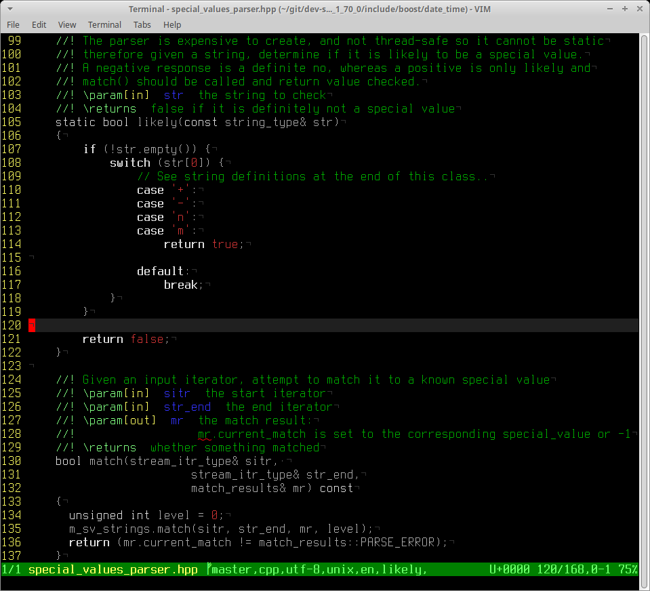Click the underlined 'mr' on line 128
Screen dimensions: 650x591
pyautogui.click(x=205, y=434)
